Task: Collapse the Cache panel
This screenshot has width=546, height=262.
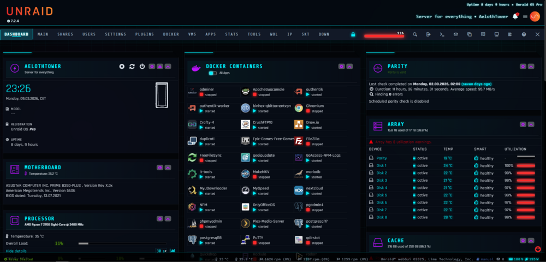Action: point(531,240)
